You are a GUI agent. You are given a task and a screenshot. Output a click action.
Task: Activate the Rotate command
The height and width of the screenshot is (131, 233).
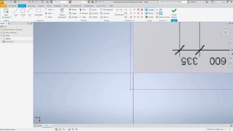click(73, 17)
